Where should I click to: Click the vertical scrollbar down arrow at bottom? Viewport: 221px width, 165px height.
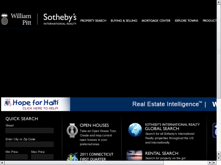coord(219,158)
